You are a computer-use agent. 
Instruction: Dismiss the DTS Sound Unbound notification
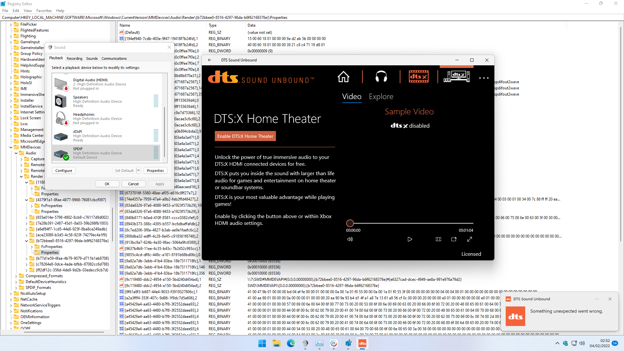[x=610, y=299]
